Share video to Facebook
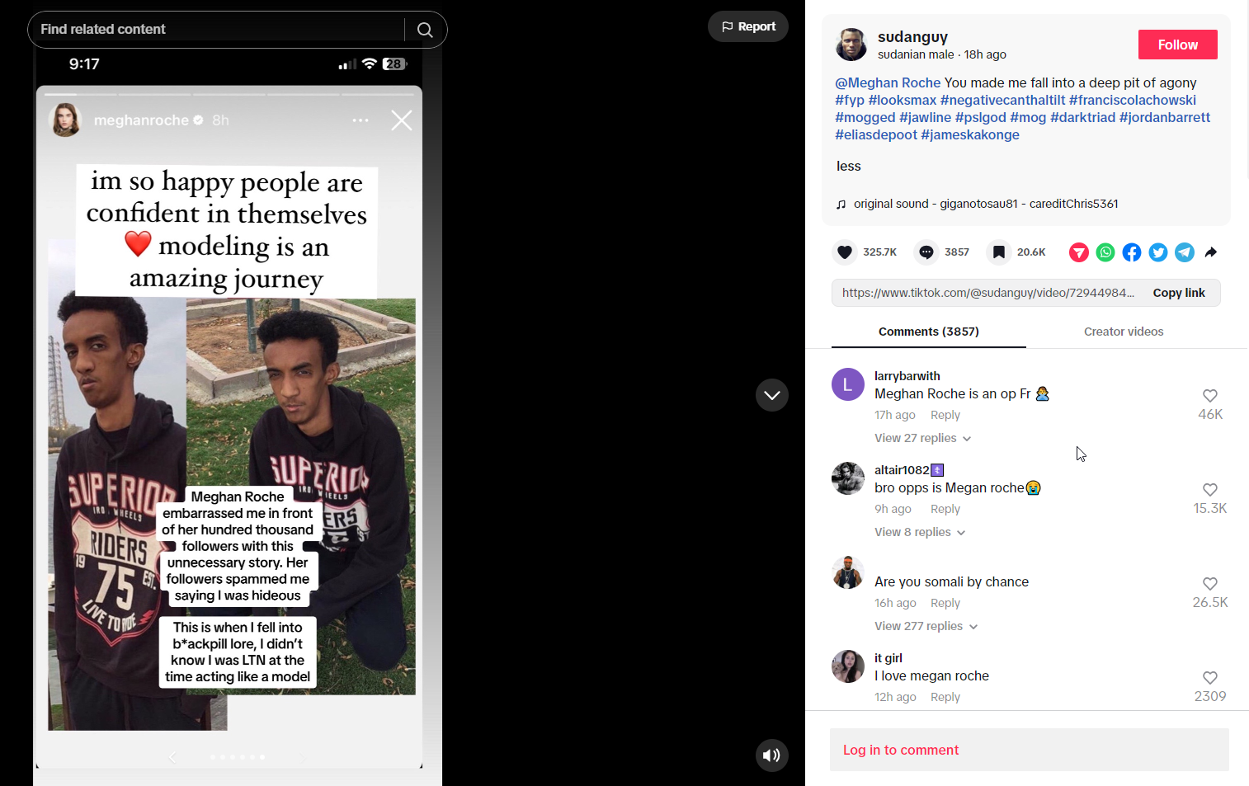Image resolution: width=1249 pixels, height=786 pixels. (1132, 252)
